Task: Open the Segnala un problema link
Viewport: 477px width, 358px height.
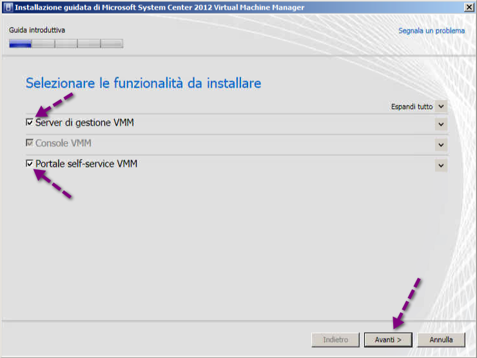Action: click(x=431, y=31)
